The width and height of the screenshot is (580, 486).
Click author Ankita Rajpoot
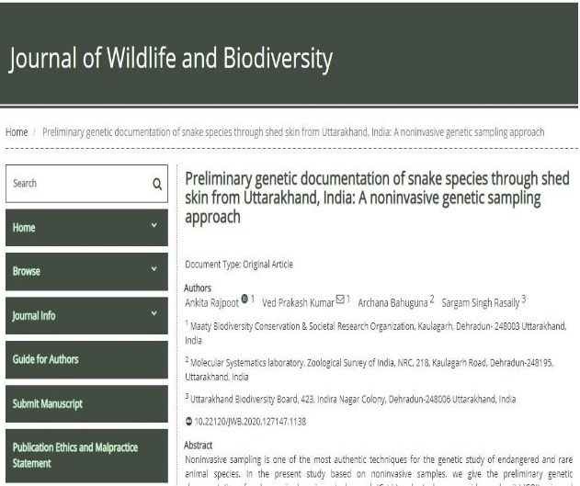point(213,300)
